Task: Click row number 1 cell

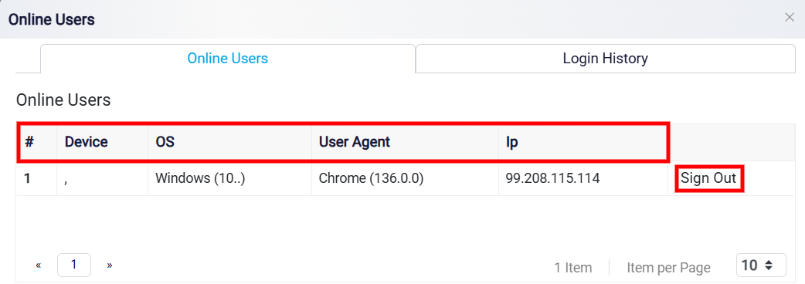Action: pos(37,178)
